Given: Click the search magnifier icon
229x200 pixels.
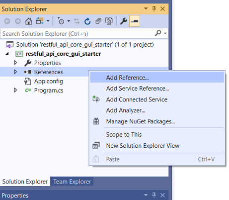Looking at the screenshot, I should pyautogui.click(x=158, y=33).
